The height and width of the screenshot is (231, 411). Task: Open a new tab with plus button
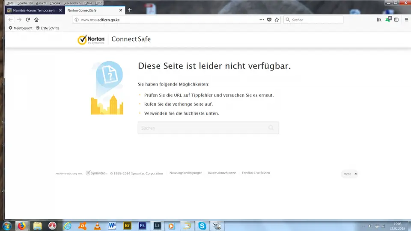coord(130,10)
